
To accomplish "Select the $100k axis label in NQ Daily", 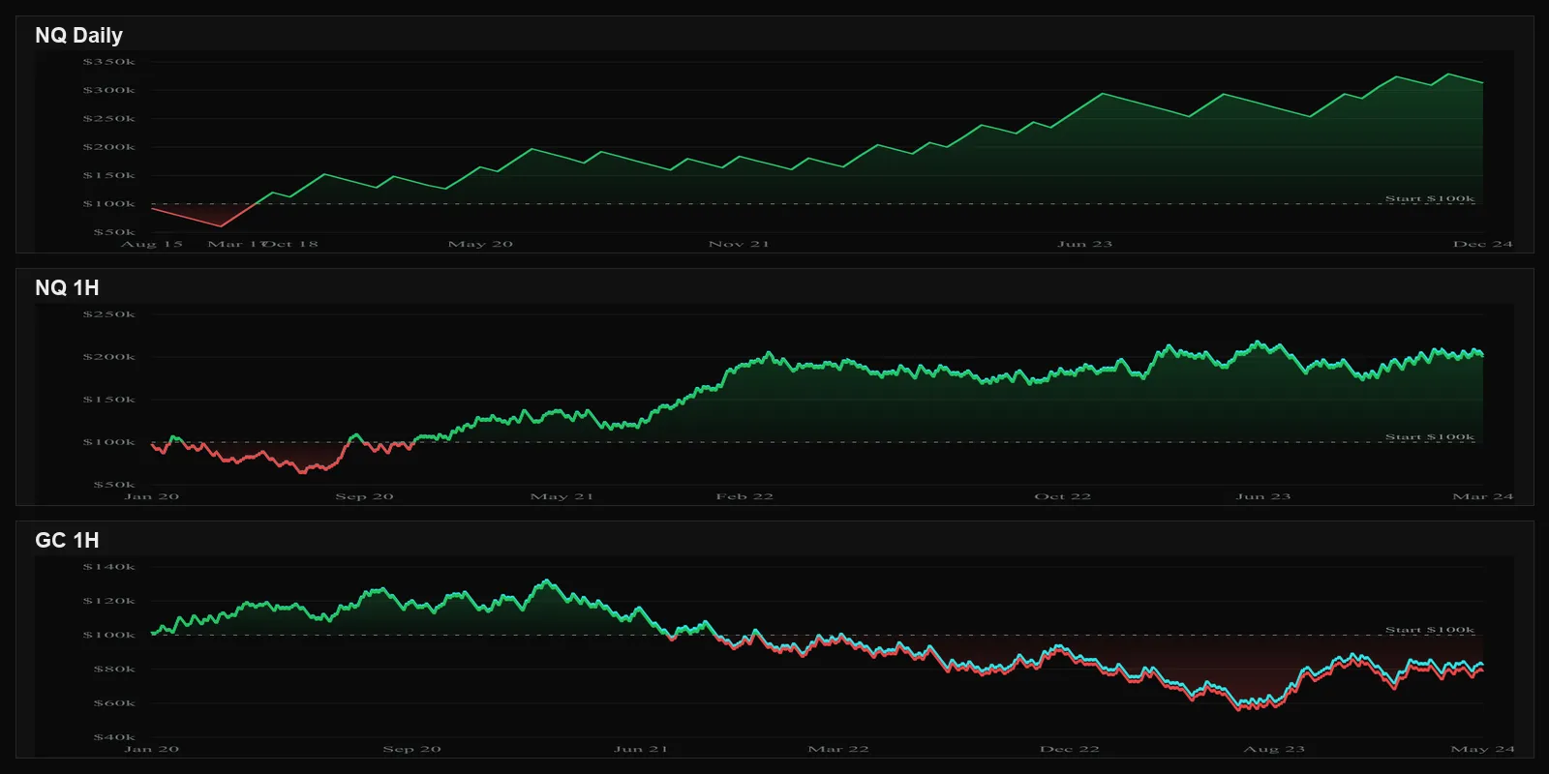I will click(x=109, y=204).
